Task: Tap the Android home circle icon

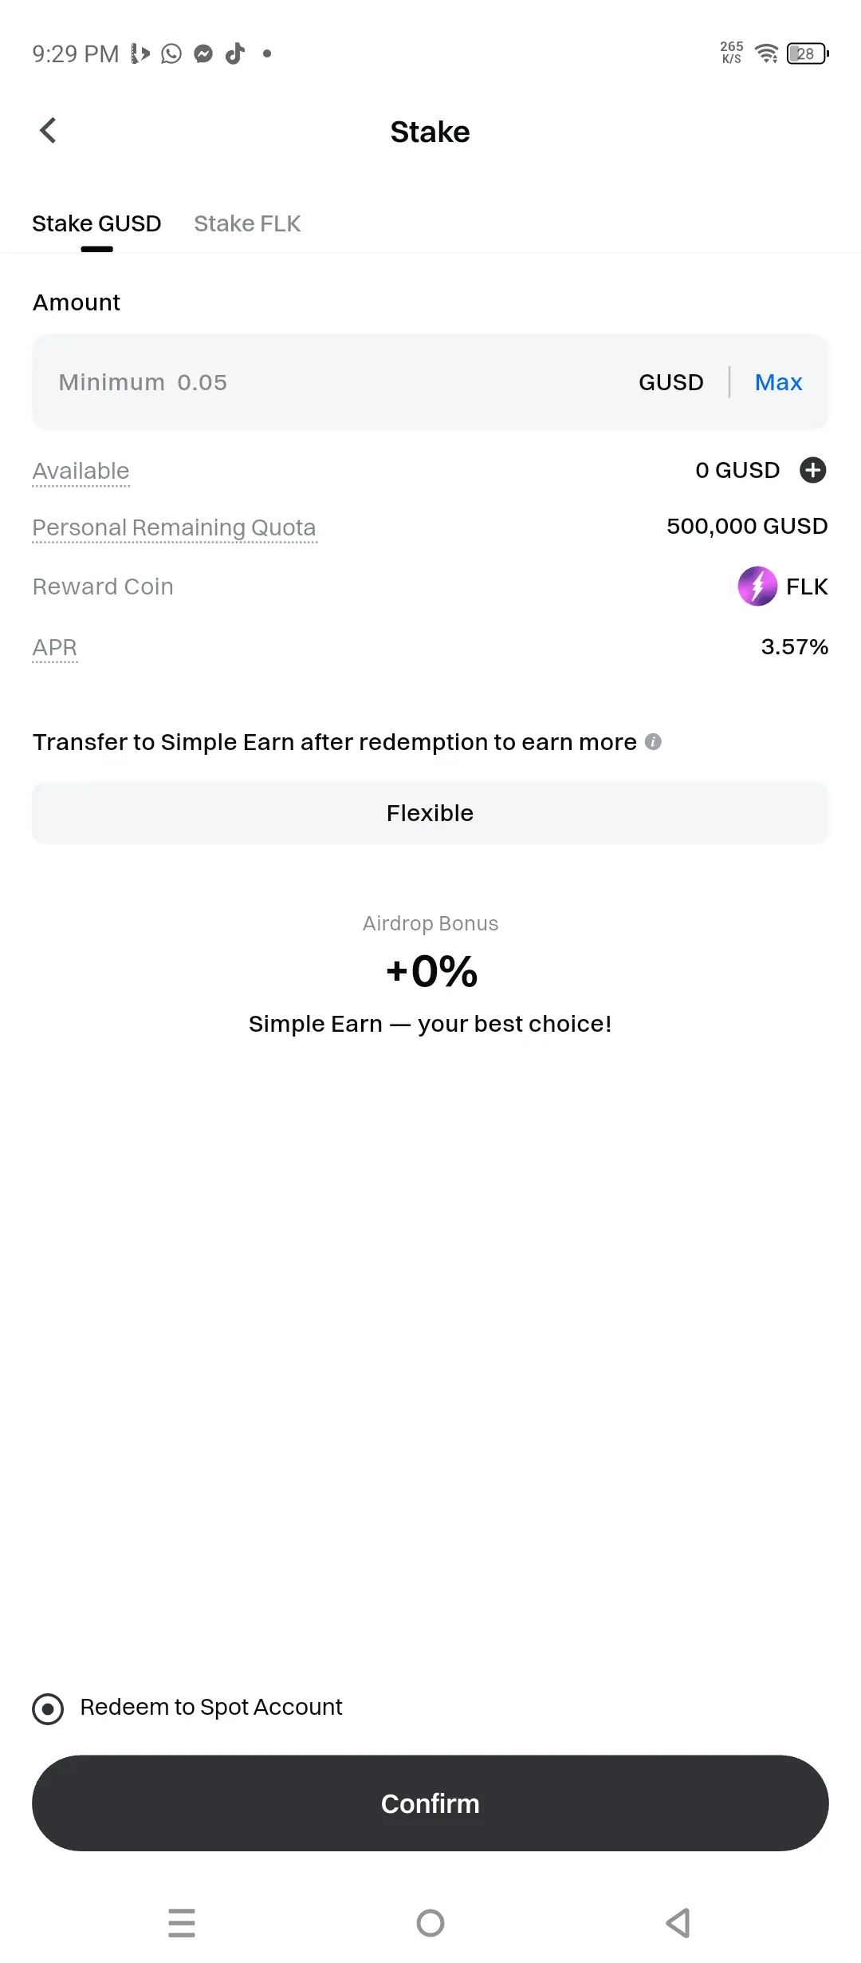Action: (x=431, y=1923)
